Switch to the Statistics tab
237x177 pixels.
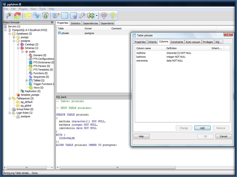(x=76, y=23)
